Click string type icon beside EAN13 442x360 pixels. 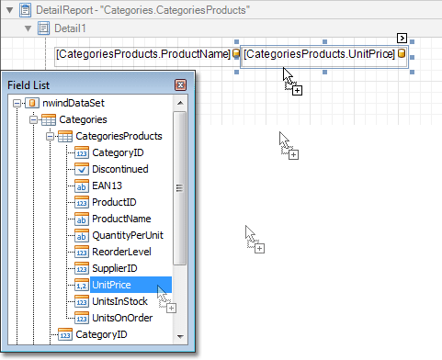pyautogui.click(x=82, y=186)
